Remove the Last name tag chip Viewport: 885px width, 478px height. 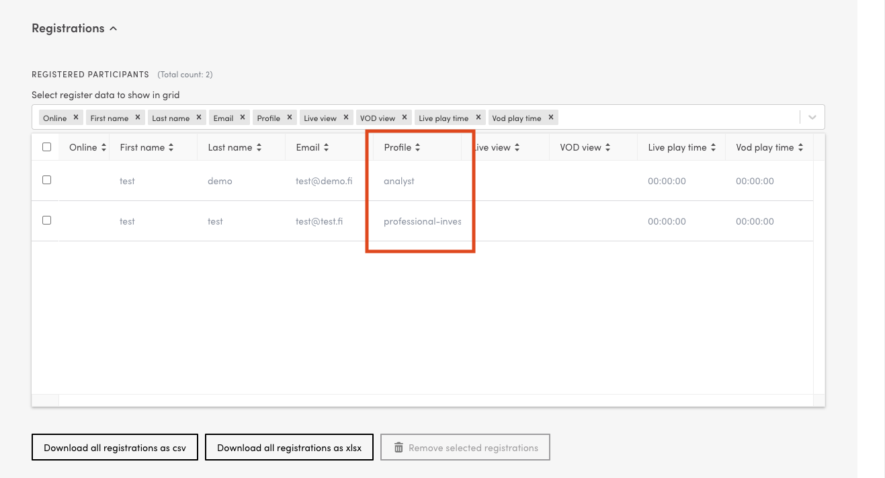point(198,117)
